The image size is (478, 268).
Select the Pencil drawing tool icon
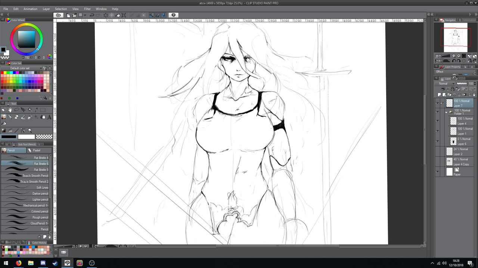click(x=4, y=117)
